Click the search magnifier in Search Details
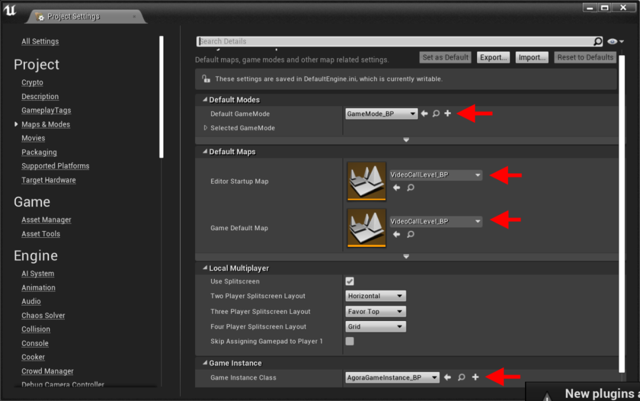The image size is (640, 401). pyautogui.click(x=597, y=42)
